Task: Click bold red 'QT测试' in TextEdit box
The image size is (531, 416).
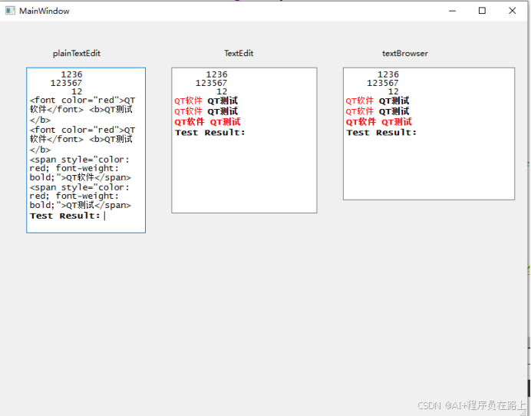Action: (225, 122)
